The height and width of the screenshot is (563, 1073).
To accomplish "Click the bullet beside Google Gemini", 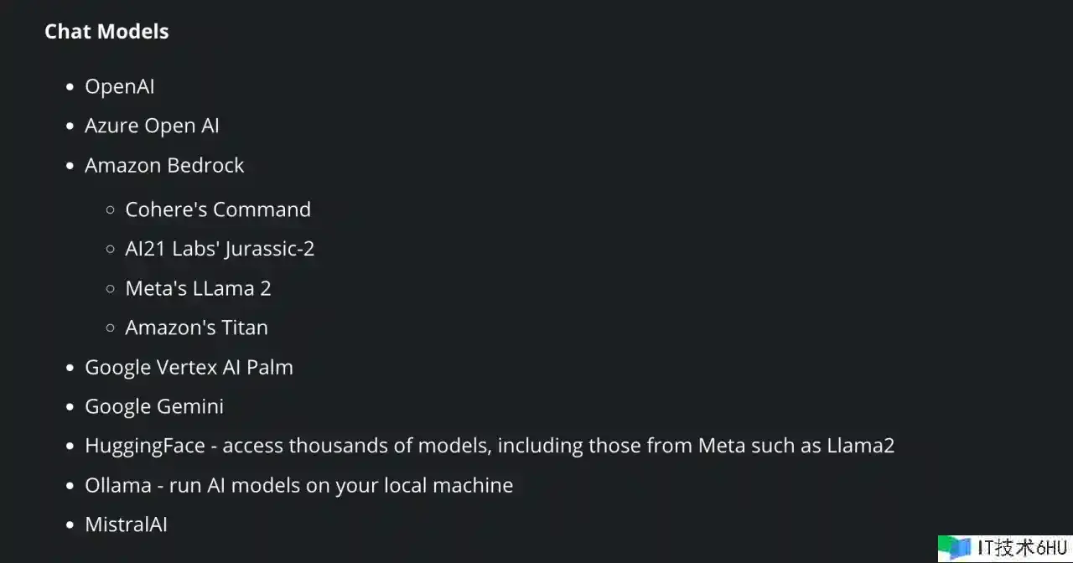I will tap(70, 407).
